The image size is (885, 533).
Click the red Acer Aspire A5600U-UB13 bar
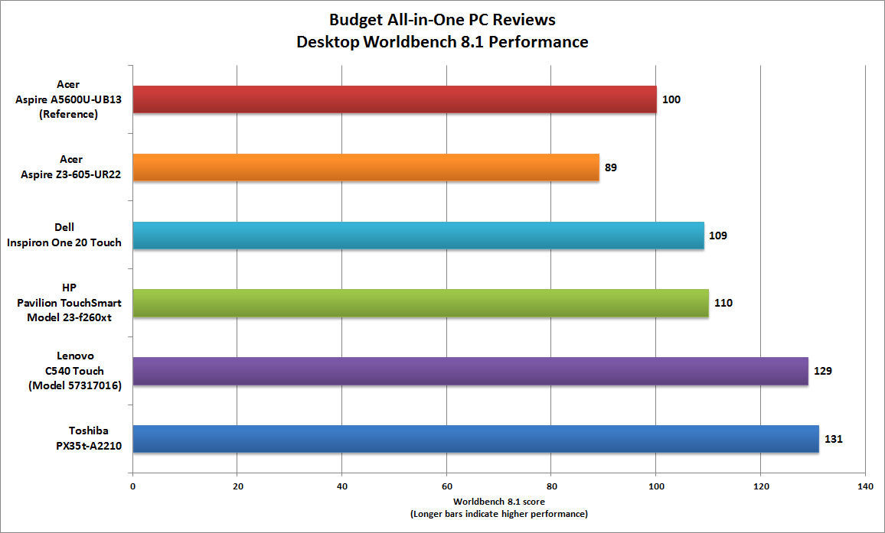[x=394, y=99]
